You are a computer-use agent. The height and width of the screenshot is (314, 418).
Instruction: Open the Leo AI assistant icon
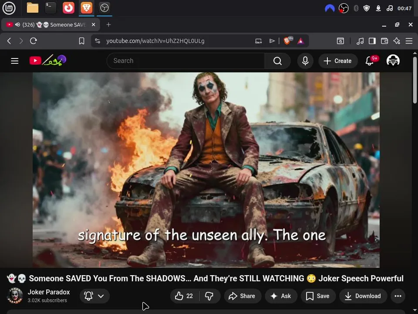(x=397, y=41)
